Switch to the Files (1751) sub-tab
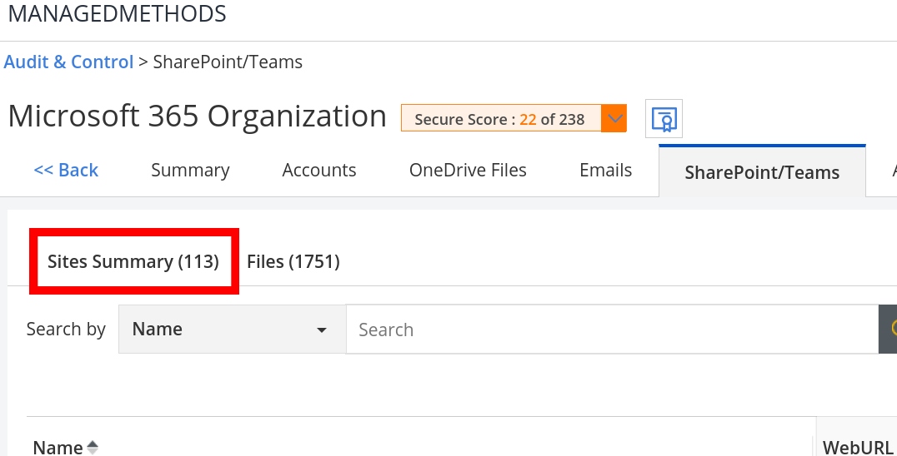 pos(293,262)
